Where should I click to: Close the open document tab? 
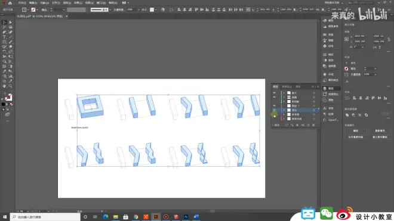(67, 16)
